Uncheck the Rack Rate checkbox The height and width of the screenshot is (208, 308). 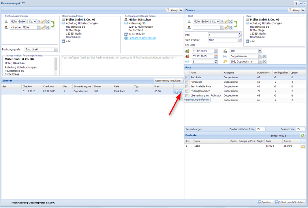click(x=187, y=77)
